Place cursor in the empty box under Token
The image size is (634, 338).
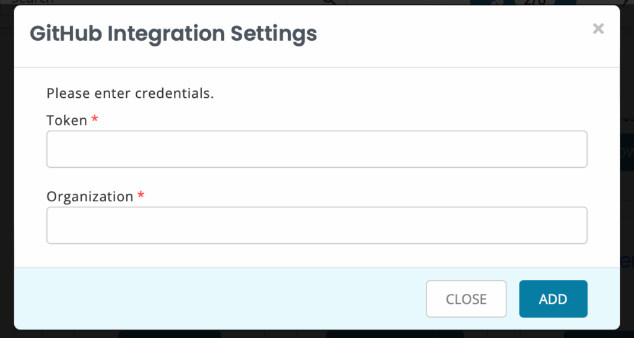(x=316, y=149)
